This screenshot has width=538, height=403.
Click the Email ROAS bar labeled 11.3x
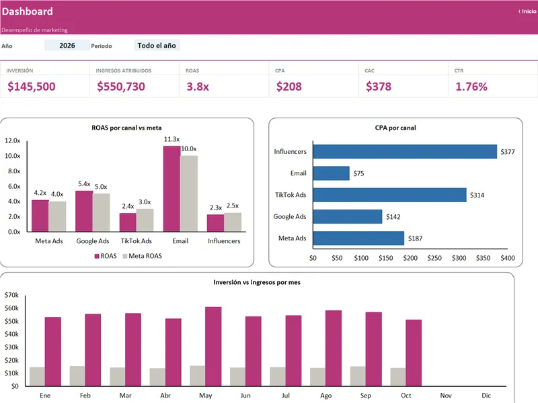pos(172,189)
